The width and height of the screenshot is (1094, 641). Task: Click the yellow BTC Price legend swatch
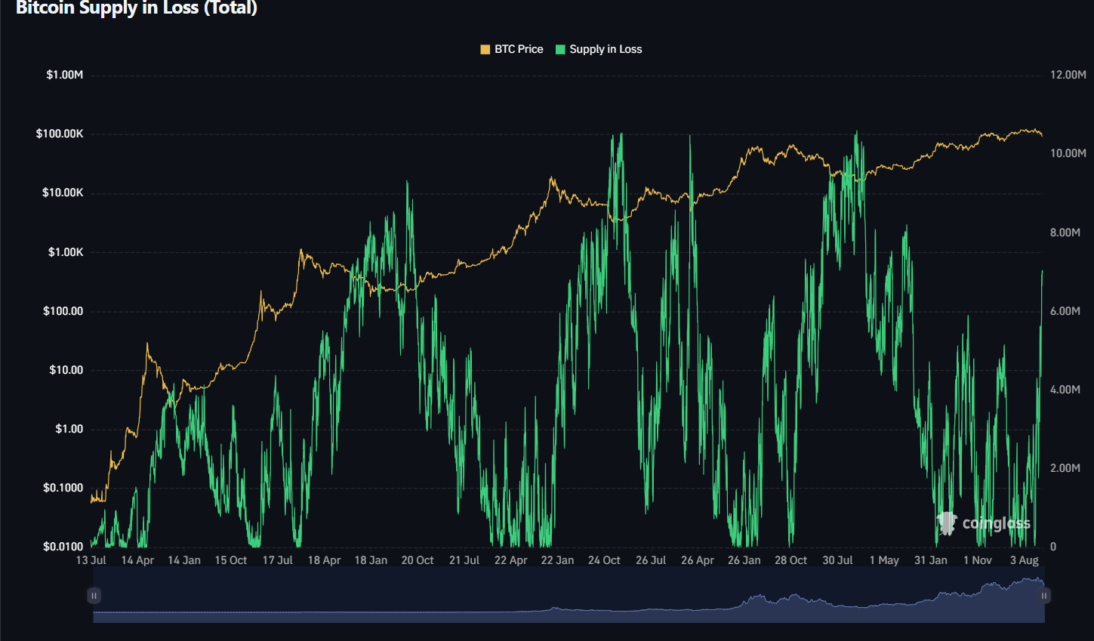coord(485,49)
